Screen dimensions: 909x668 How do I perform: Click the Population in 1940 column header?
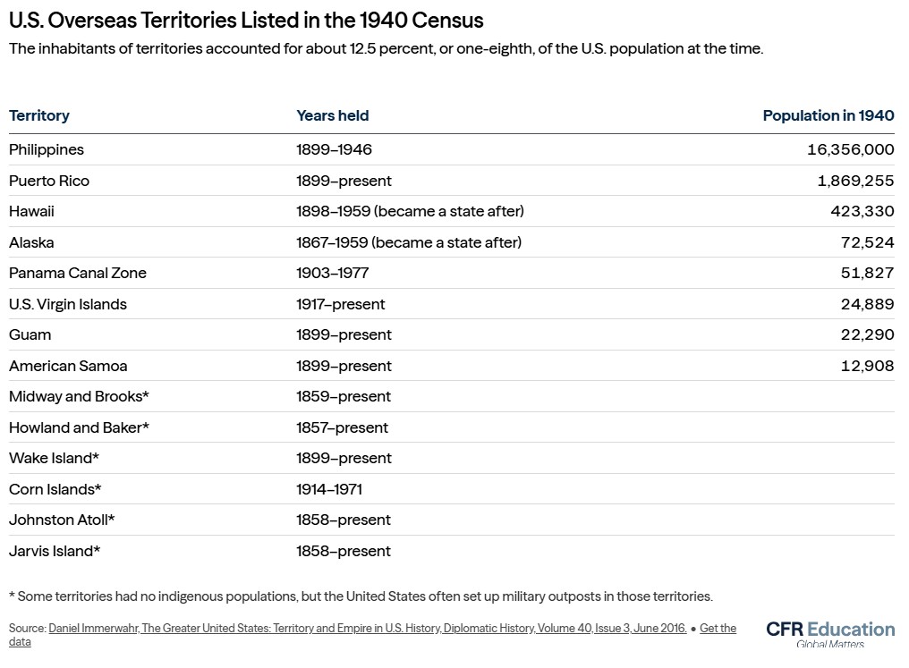click(x=828, y=115)
